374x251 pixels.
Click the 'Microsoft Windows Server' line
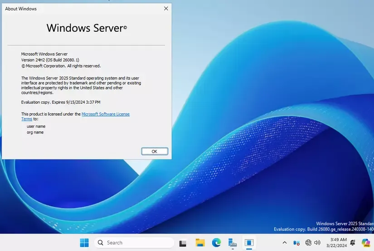(44, 54)
